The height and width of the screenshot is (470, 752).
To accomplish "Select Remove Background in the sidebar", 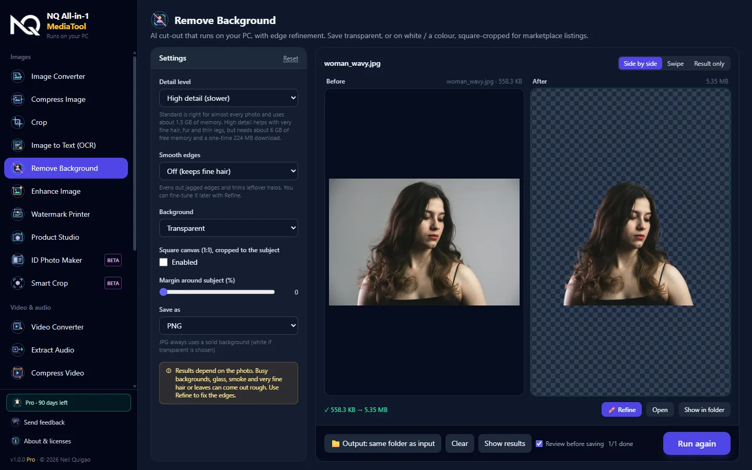I will tap(66, 168).
